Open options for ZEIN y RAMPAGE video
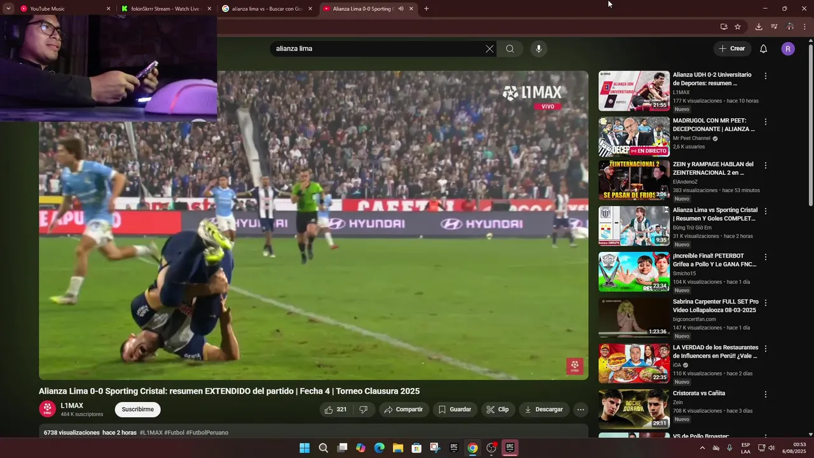The width and height of the screenshot is (814, 458). 766,165
